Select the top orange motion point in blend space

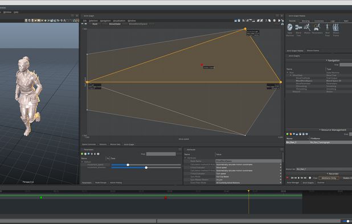245,28
